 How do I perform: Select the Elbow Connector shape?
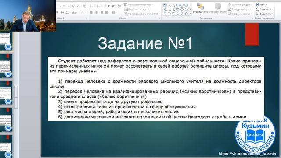[169, 9]
